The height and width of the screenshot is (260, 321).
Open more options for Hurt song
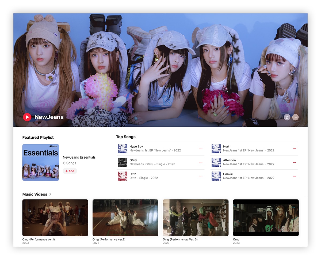(295, 149)
